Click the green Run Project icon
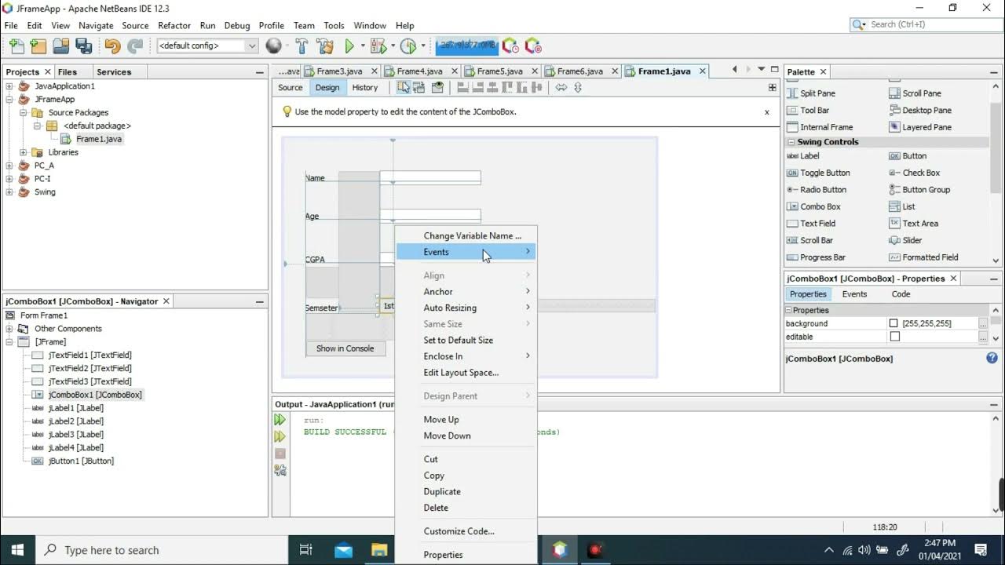 point(349,46)
